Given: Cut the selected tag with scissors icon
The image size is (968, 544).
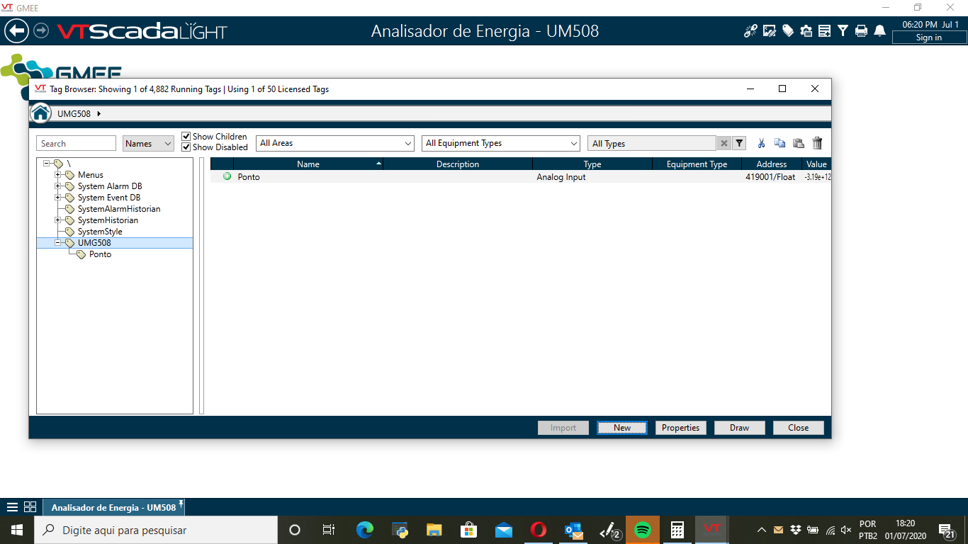Looking at the screenshot, I should click(x=761, y=143).
